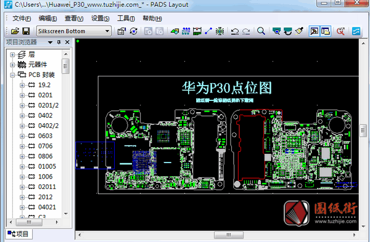This screenshot has width=370, height=242.
Task: Open the dimensioning toolbar icon
Action: pyautogui.click(x=197, y=31)
